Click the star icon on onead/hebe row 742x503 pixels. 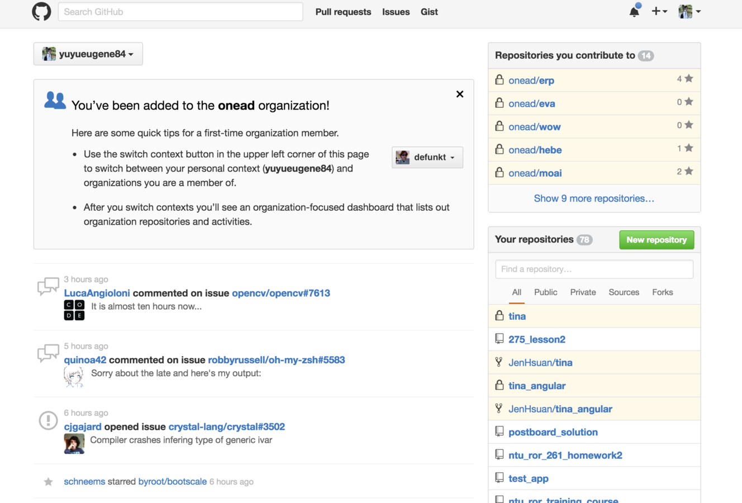(x=689, y=148)
